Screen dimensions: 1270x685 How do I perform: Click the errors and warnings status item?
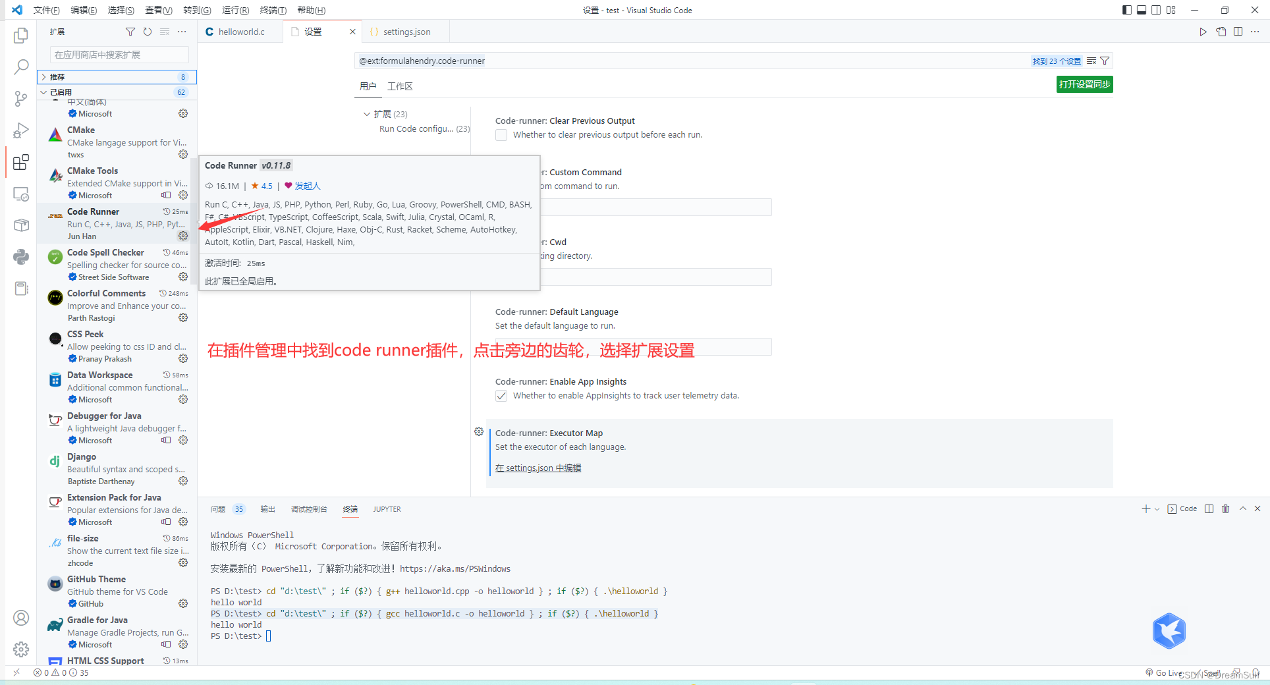point(61,672)
